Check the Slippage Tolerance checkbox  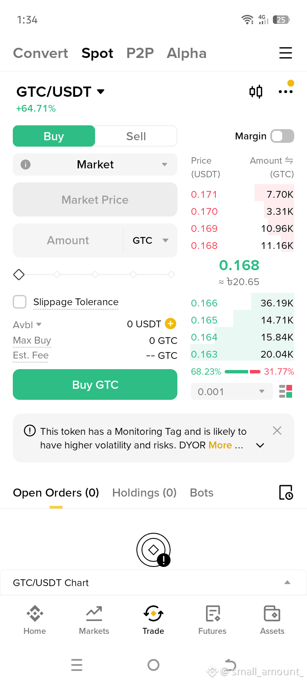[x=20, y=302]
